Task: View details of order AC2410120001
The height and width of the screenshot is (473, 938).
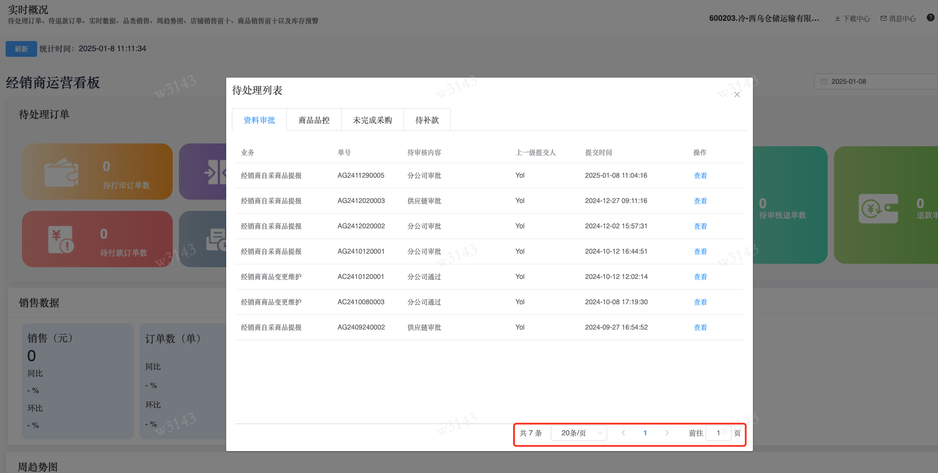Action: pyautogui.click(x=700, y=277)
